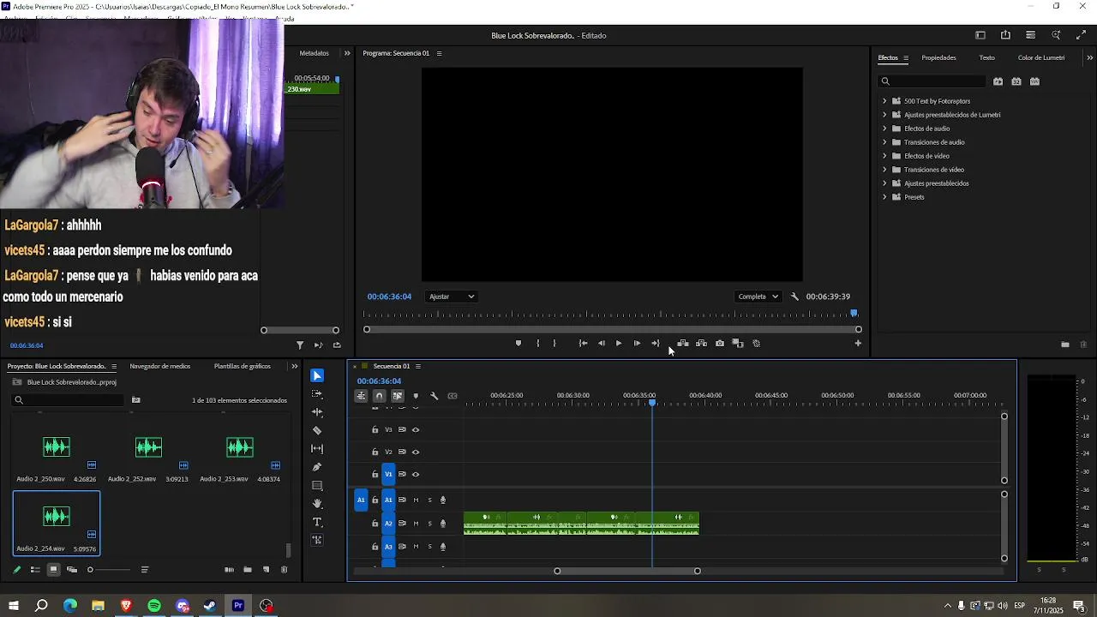Toggle the timeline captions CC button
Viewport: 1097px width, 617px height.
[453, 396]
